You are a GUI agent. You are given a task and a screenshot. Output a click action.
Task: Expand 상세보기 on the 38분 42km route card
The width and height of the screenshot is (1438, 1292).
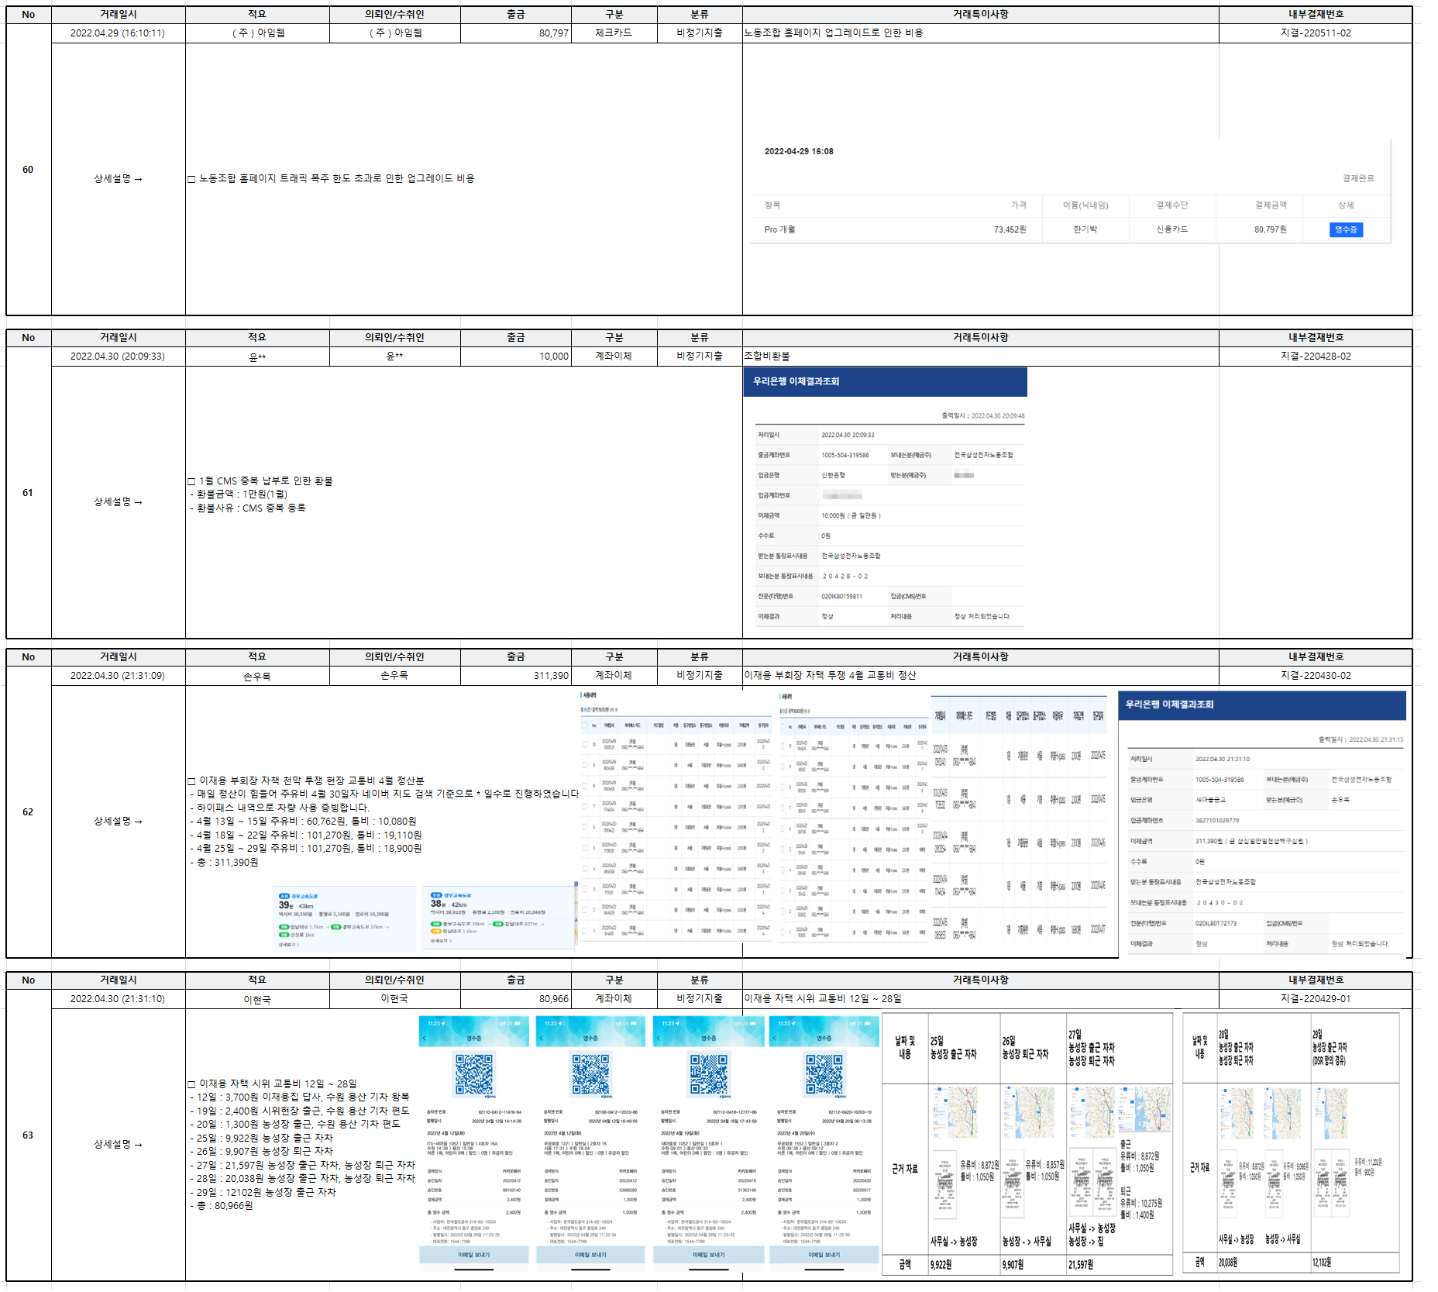coord(441,941)
